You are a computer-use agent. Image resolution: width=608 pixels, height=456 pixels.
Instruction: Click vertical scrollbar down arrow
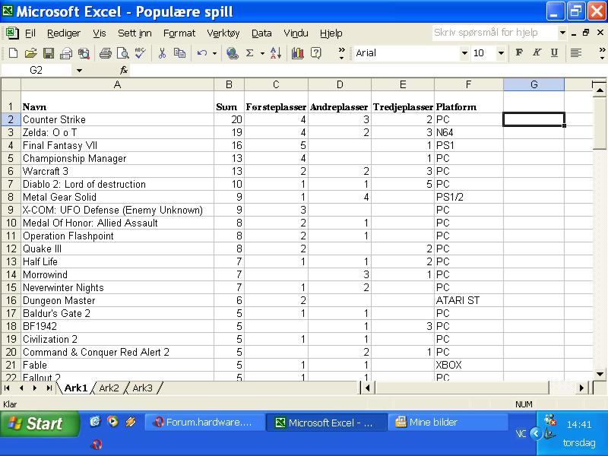click(x=600, y=374)
